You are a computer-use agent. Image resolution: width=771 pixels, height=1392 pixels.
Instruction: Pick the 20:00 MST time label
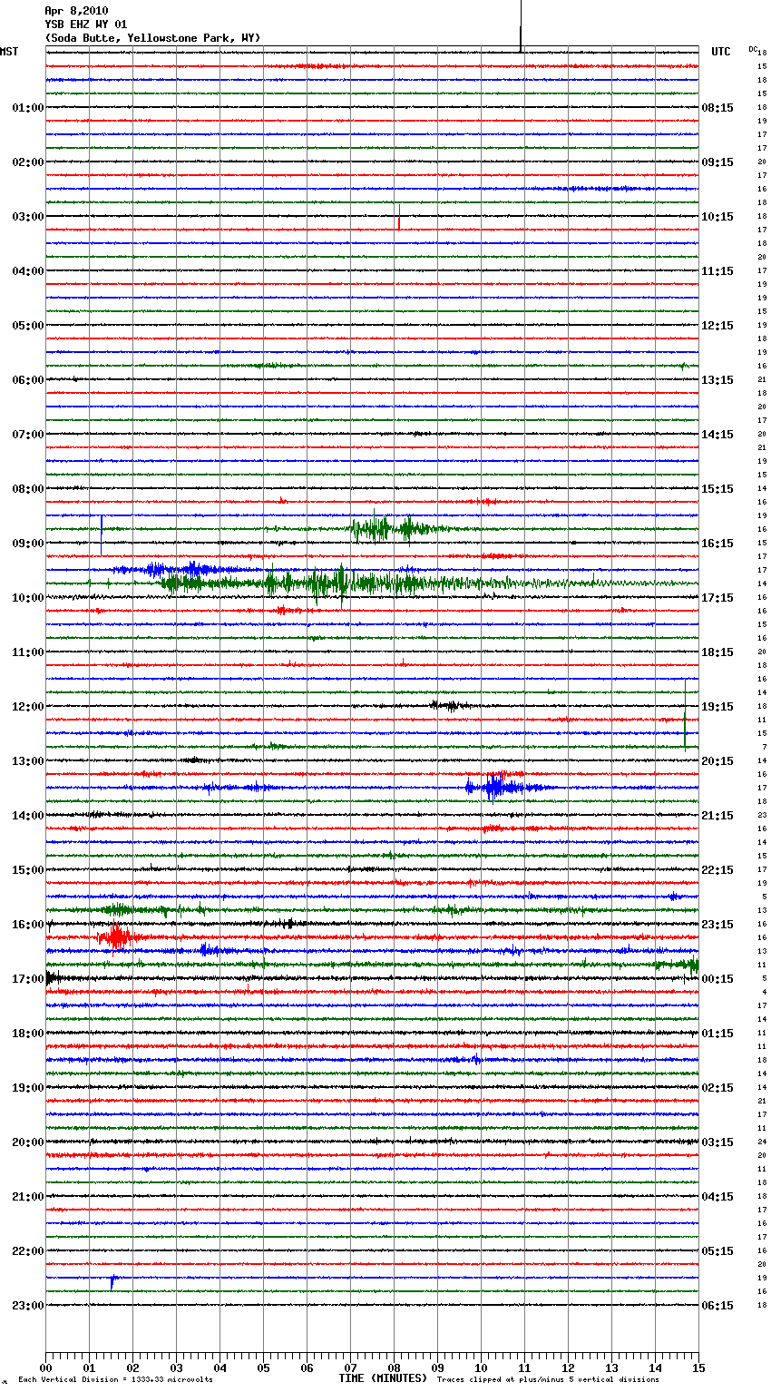click(28, 1142)
